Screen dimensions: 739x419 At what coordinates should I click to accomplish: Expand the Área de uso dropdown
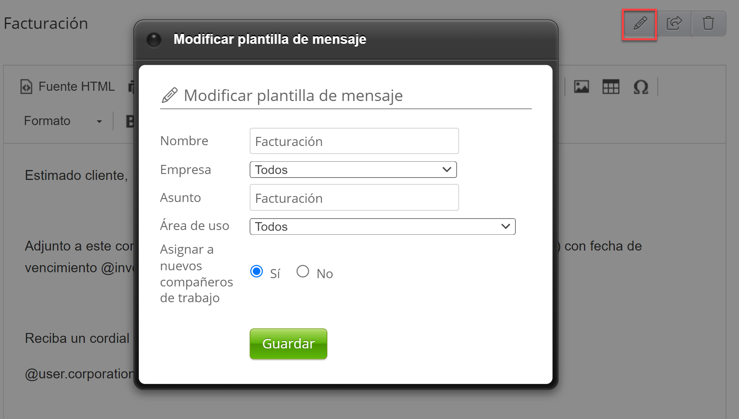coord(382,226)
